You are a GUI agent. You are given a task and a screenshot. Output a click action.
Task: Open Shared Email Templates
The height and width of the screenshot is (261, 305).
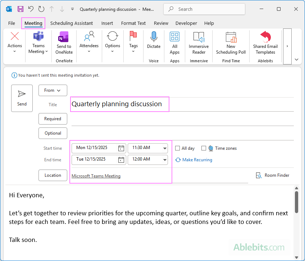(x=265, y=42)
